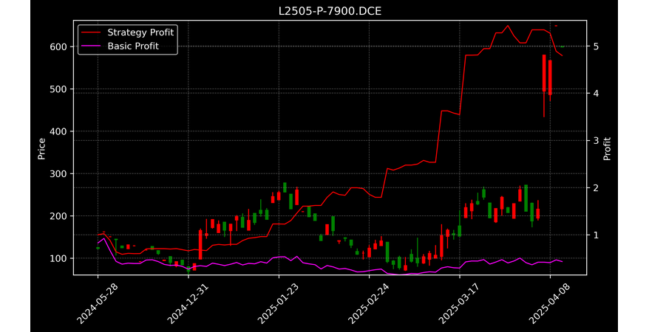Click the red Strategy Profit legend line sample
The image size is (649, 332).
tap(91, 32)
